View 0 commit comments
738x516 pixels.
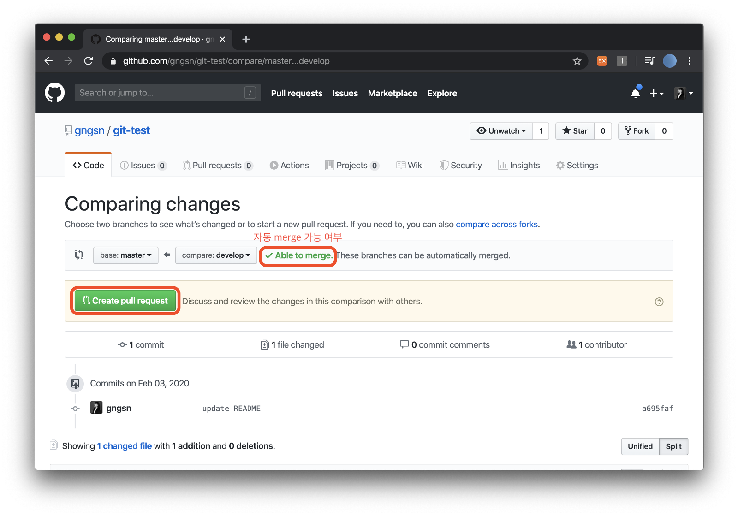pyautogui.click(x=445, y=344)
